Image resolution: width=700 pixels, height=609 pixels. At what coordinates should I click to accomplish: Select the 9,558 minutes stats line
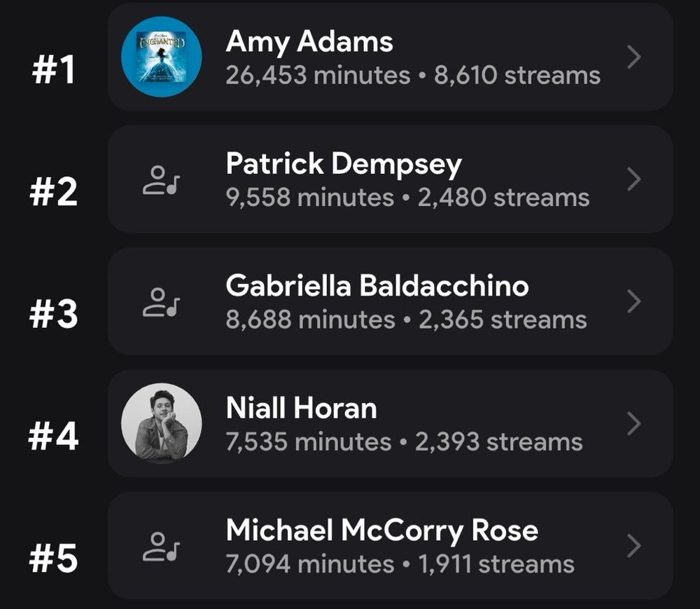(x=407, y=198)
